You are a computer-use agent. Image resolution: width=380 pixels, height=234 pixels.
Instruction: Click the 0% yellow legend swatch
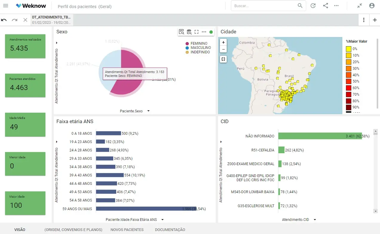coord(349,49)
